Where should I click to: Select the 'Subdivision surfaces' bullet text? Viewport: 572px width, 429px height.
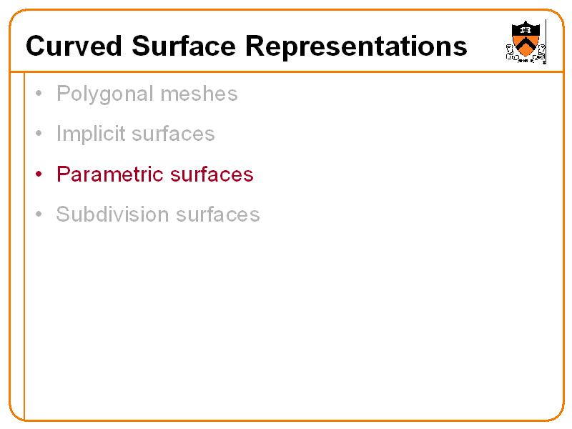(x=157, y=214)
